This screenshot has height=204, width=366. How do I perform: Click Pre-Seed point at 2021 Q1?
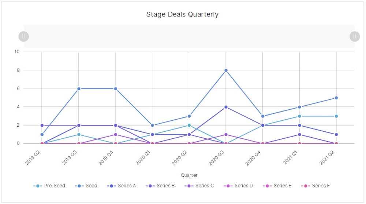point(299,116)
